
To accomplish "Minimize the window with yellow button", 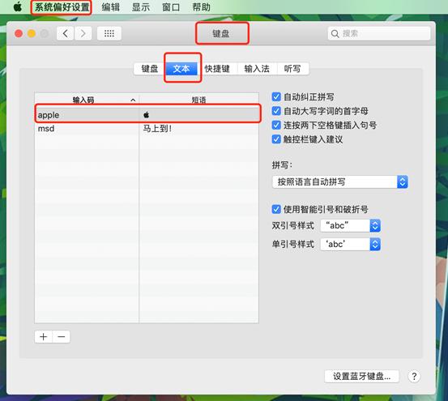I will [x=32, y=34].
